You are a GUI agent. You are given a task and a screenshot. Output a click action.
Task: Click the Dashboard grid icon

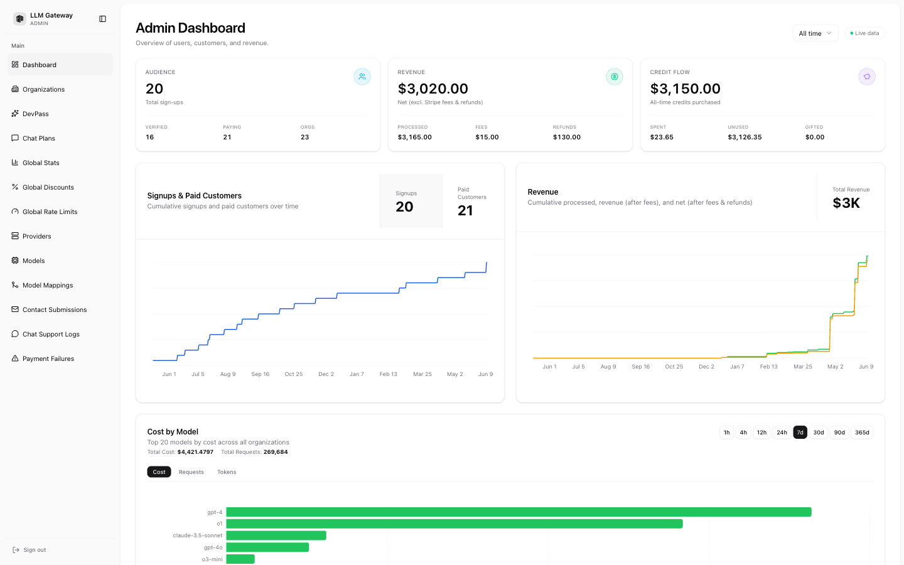[x=15, y=65]
